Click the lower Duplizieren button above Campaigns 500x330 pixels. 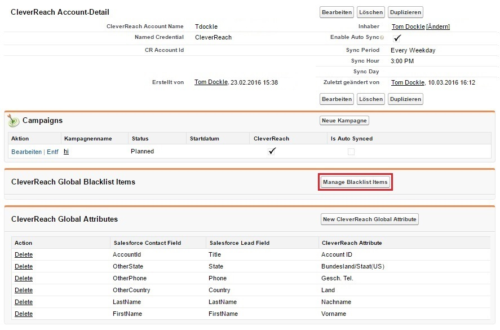coord(406,99)
